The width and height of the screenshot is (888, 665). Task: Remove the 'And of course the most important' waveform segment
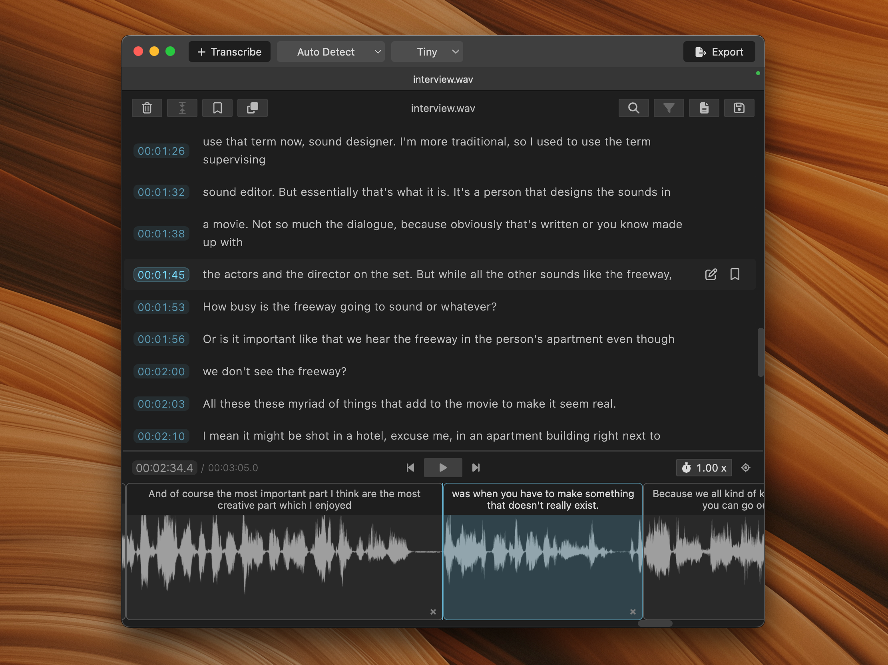[433, 611]
